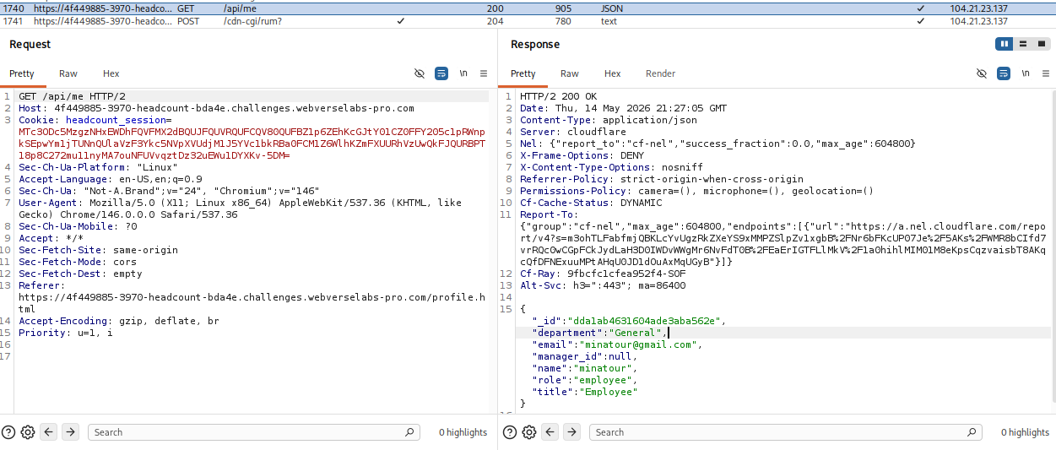Click the magnifier icon in Response search
The height and width of the screenshot is (450, 1056).
click(972, 432)
